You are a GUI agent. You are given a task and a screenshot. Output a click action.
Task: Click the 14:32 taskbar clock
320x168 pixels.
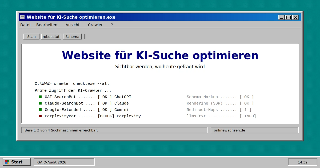pos(303,162)
